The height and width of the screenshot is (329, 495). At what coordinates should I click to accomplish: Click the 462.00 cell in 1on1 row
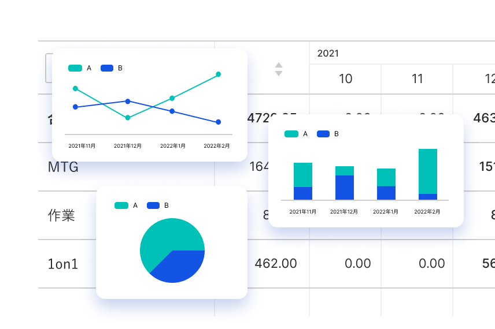tap(276, 264)
